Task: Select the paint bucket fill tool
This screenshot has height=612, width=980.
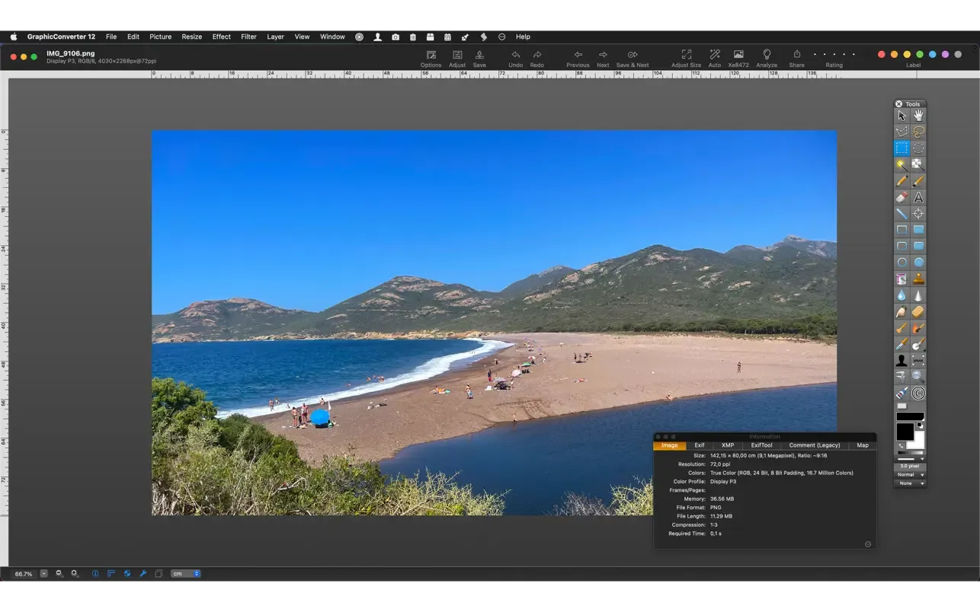Action: (x=902, y=279)
